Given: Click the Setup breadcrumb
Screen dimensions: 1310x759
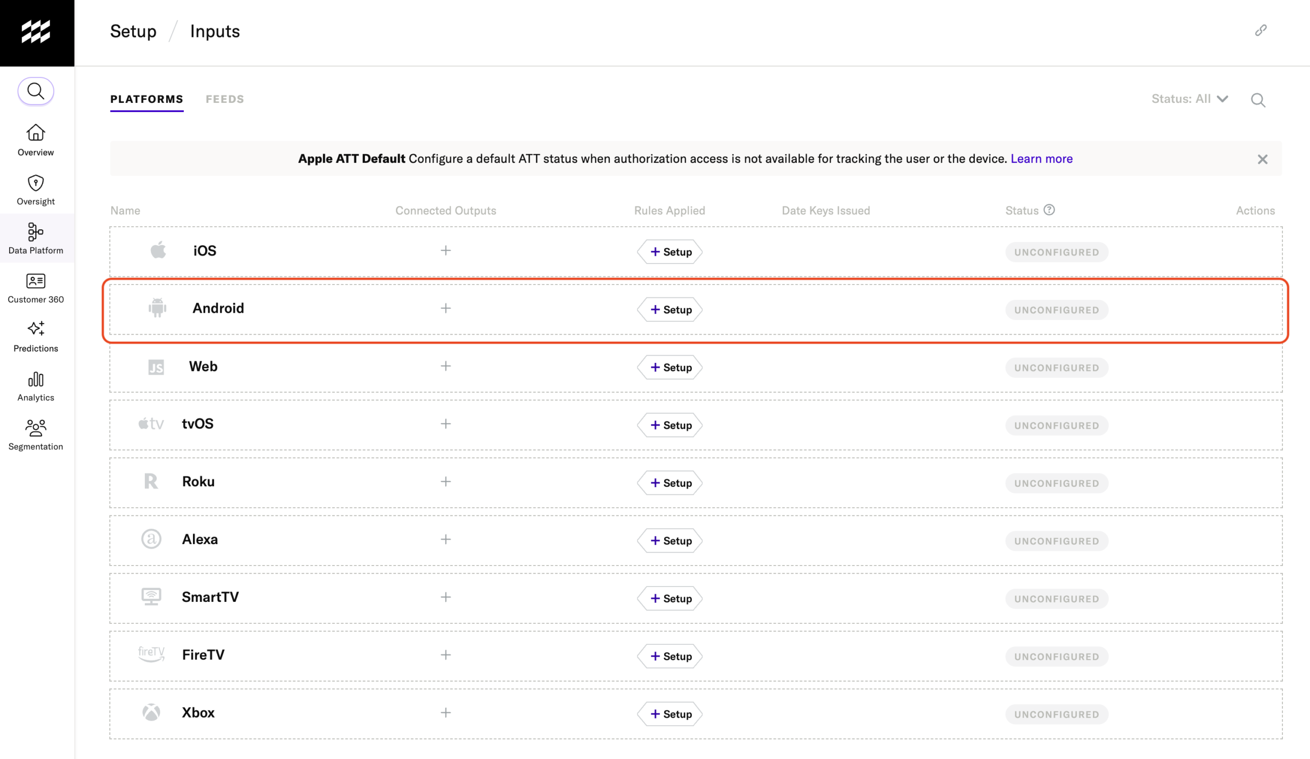Looking at the screenshot, I should click(x=133, y=31).
